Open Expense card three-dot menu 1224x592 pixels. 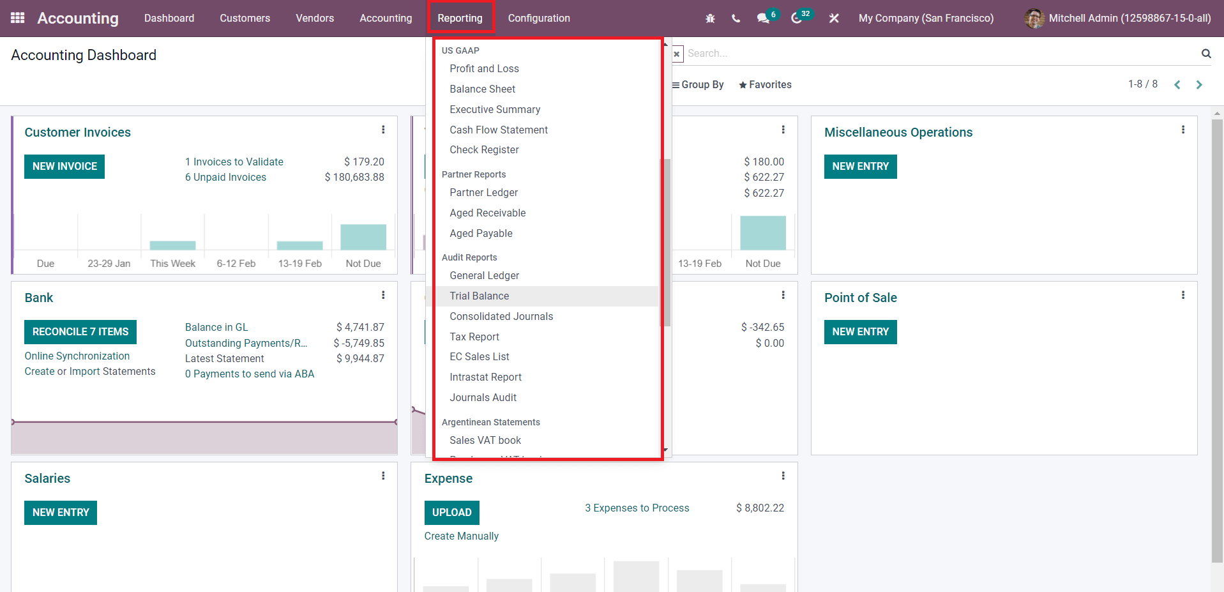(783, 476)
